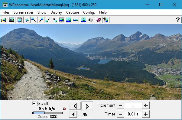Click the film strip picture icon
This screenshot has height=120, width=182.
tap(20, 20)
